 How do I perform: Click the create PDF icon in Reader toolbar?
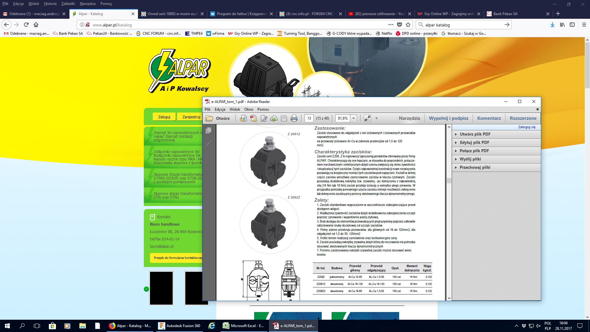pyautogui.click(x=253, y=118)
